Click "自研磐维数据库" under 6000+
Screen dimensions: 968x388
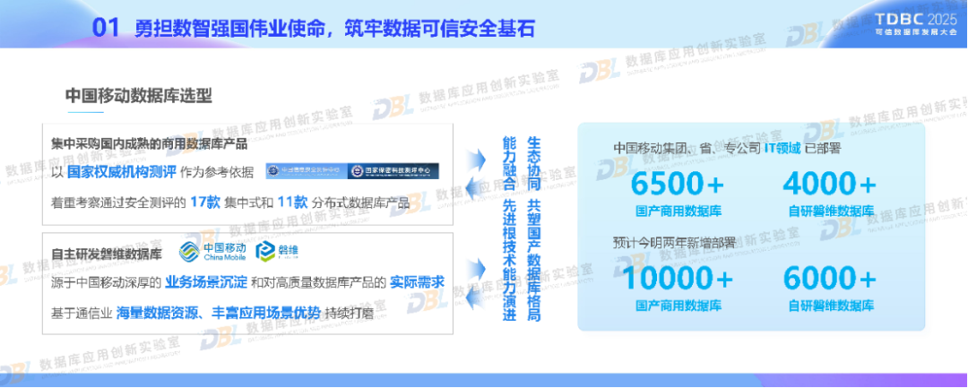[x=832, y=306]
